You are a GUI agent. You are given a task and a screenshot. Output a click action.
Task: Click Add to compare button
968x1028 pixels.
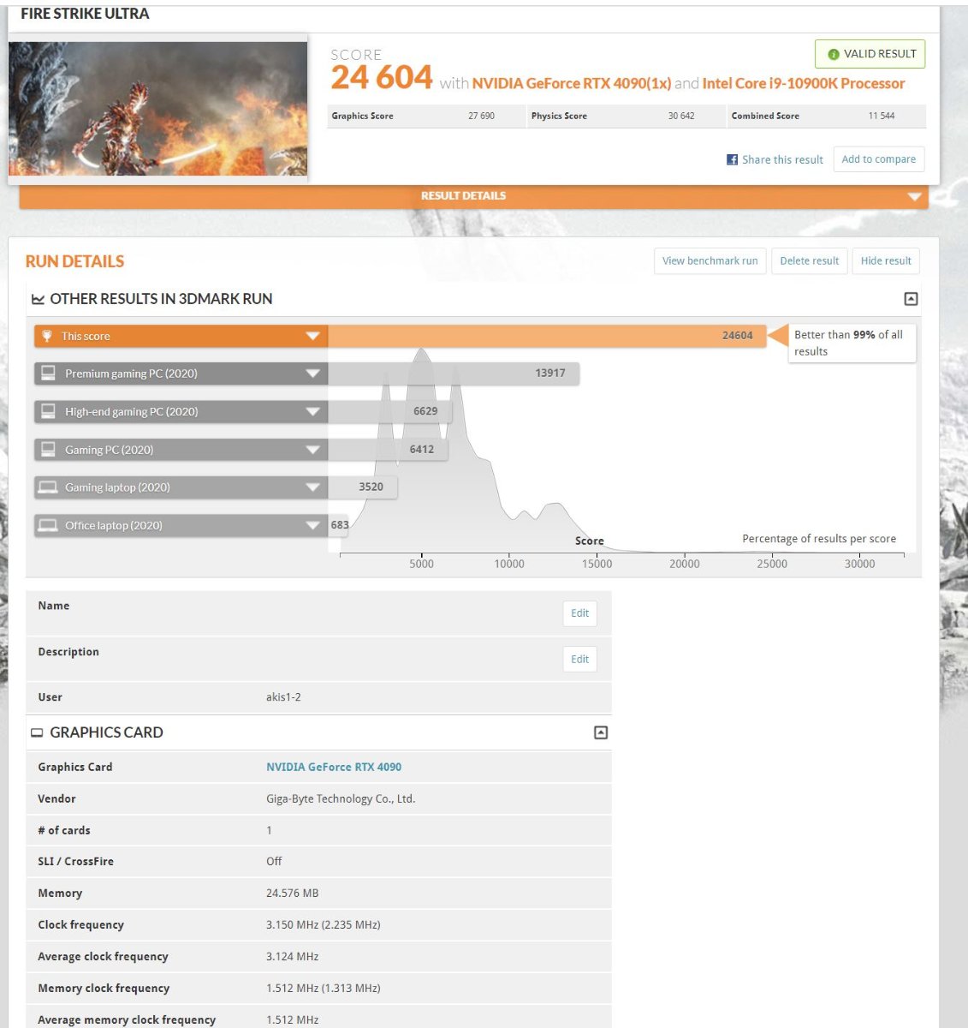tap(879, 159)
